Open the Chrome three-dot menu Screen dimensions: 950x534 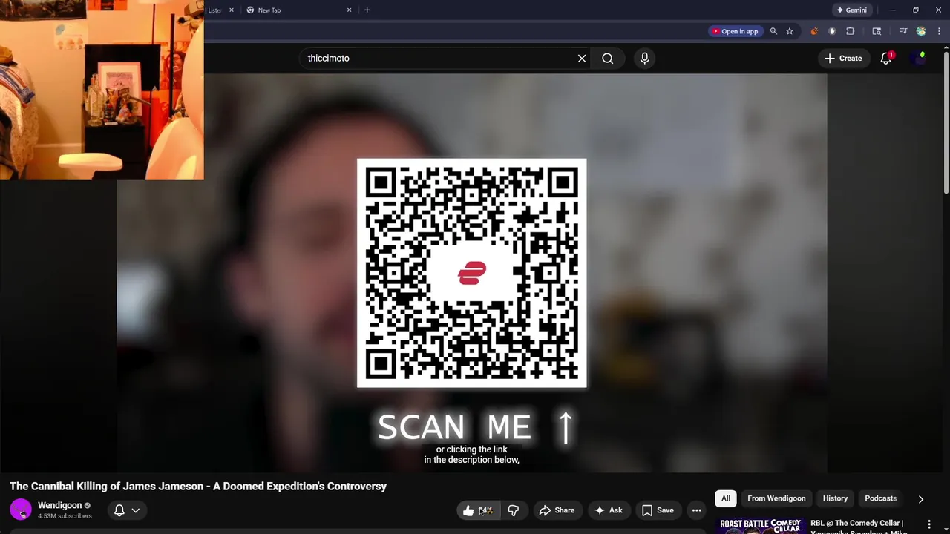pyautogui.click(x=939, y=31)
